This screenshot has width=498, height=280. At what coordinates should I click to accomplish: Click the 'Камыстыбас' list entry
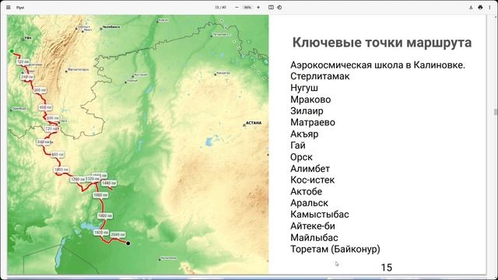click(x=320, y=215)
